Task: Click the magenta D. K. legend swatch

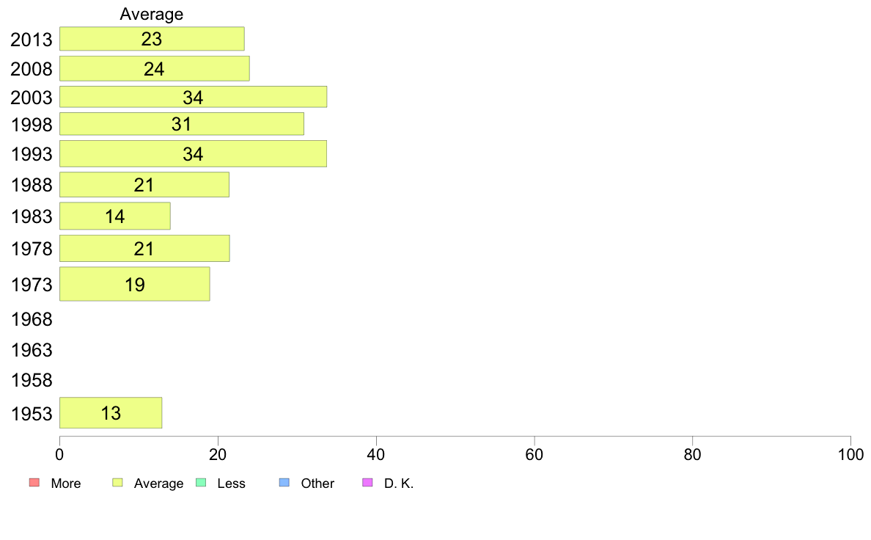Action: click(x=368, y=483)
